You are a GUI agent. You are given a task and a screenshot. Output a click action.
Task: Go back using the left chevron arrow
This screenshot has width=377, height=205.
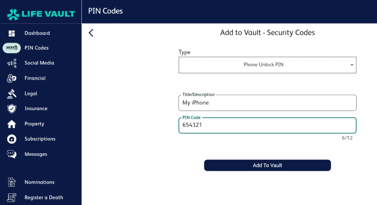[x=91, y=33]
